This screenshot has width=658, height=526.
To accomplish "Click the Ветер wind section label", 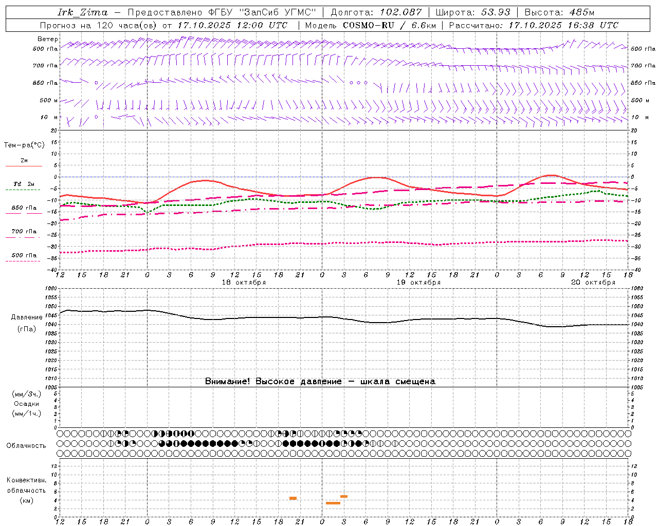I will pos(48,39).
